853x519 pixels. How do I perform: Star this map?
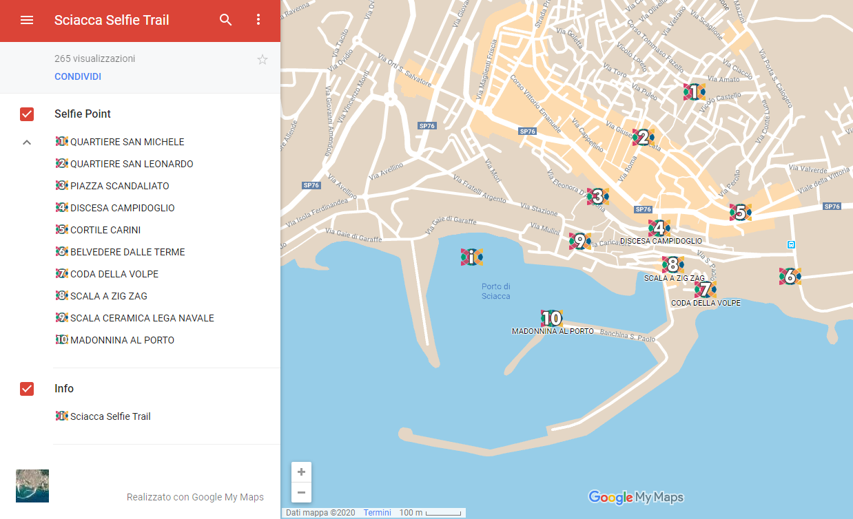click(263, 59)
